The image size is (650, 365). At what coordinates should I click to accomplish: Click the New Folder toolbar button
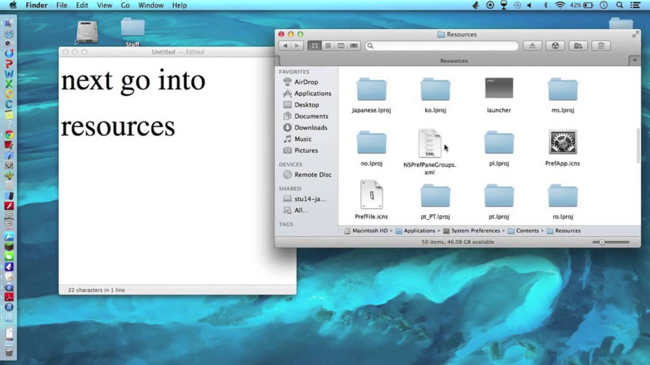(x=578, y=46)
